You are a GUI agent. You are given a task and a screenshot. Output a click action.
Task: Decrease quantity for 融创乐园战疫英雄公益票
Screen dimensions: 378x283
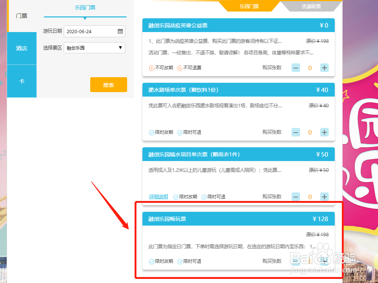click(296, 68)
